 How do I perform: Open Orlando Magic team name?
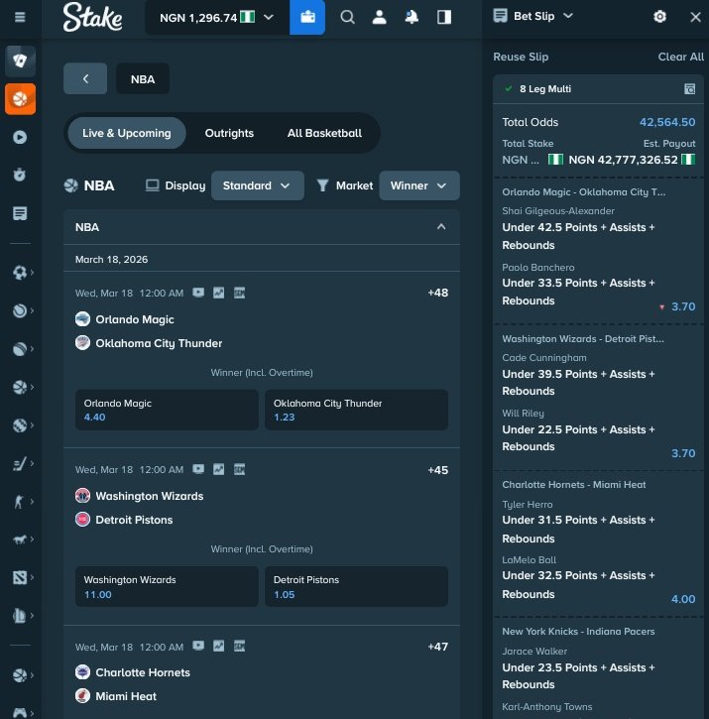click(x=135, y=319)
